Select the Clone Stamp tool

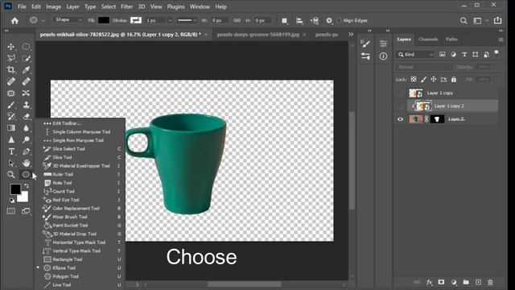[x=26, y=105]
